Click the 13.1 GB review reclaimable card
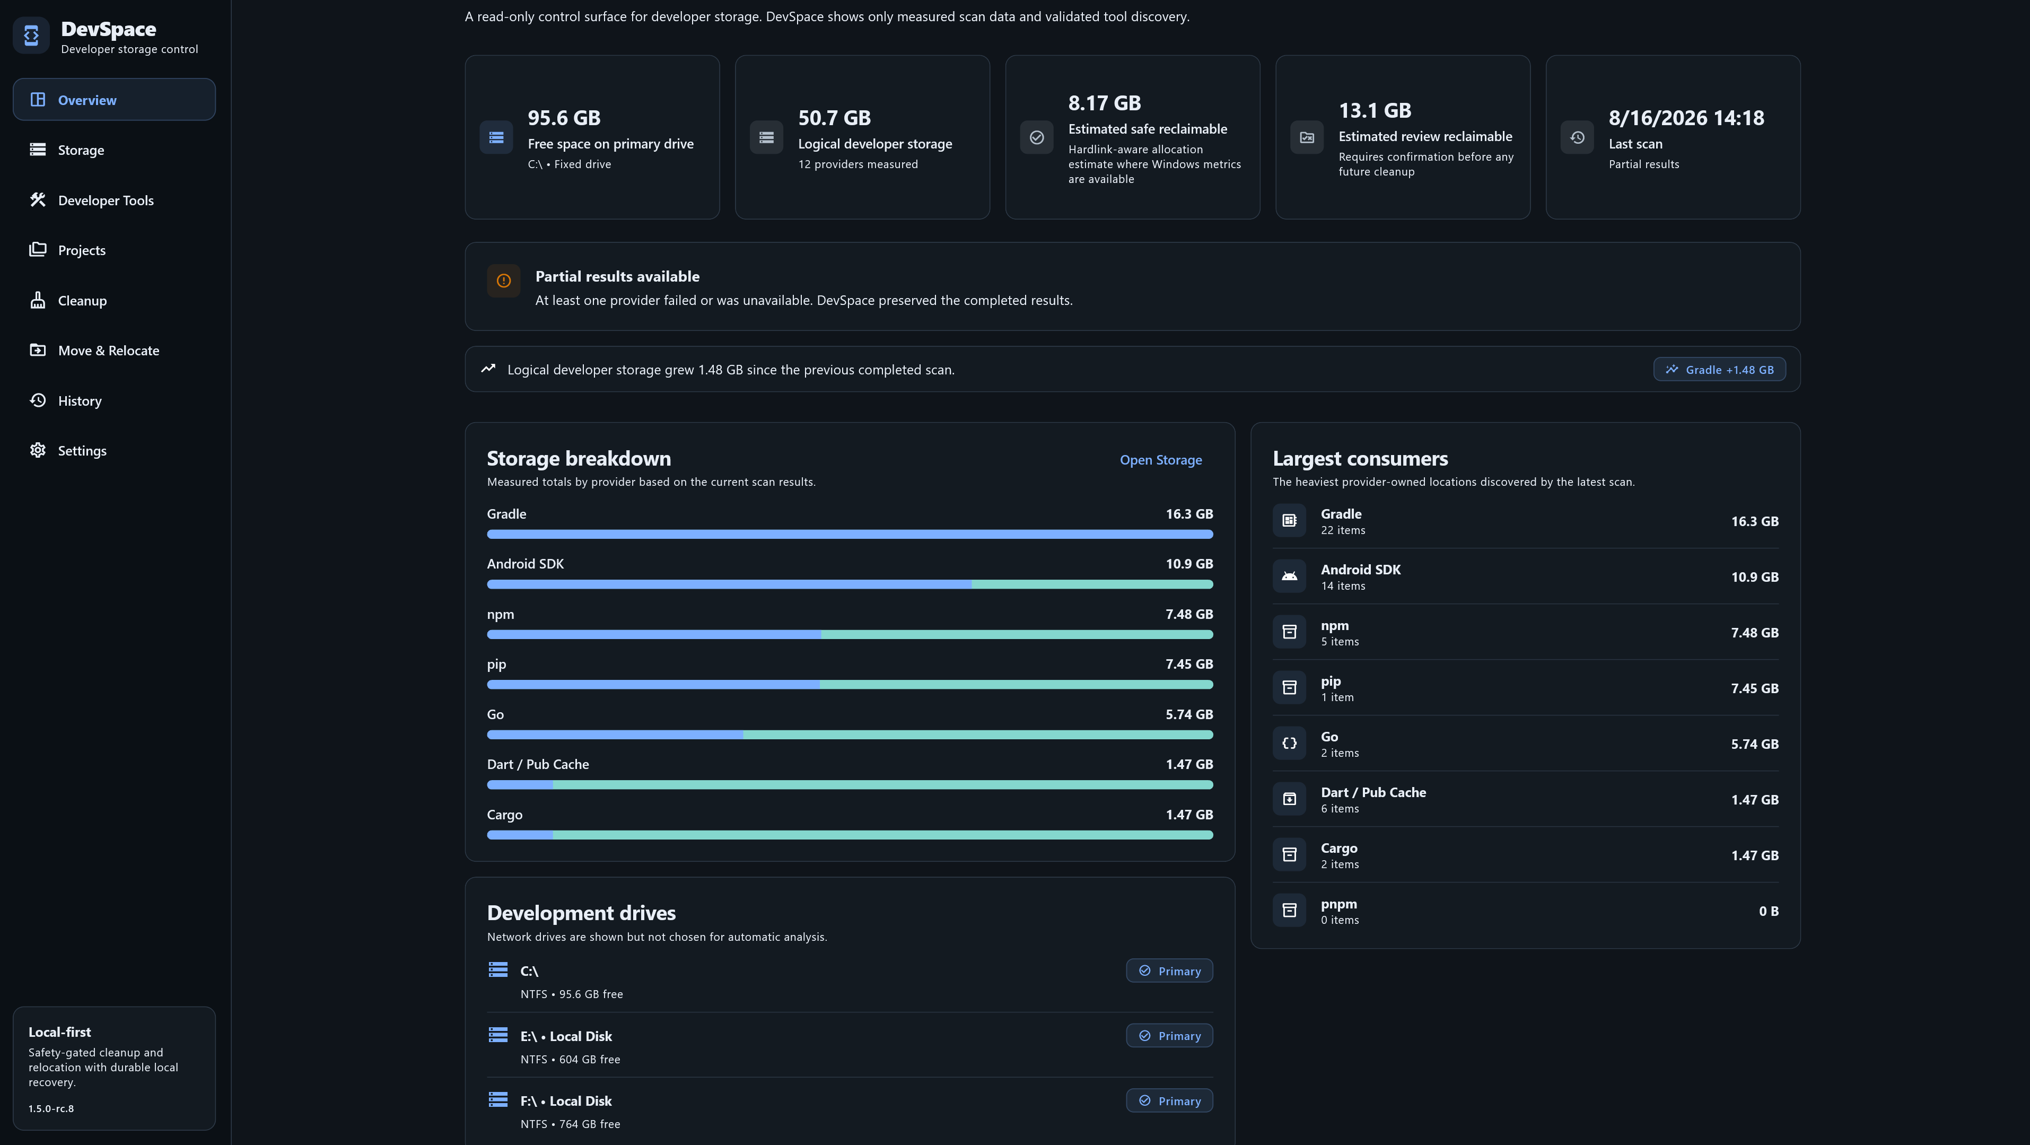 (x=1403, y=137)
